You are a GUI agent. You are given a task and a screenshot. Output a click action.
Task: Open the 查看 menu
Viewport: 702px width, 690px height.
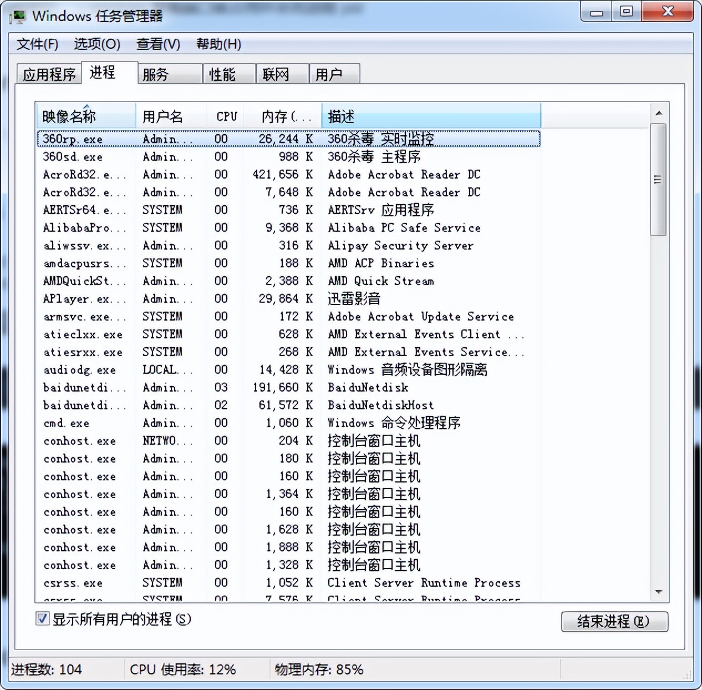click(157, 44)
